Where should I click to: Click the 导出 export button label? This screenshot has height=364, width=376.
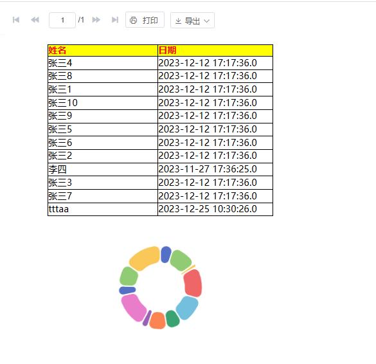pyautogui.click(x=192, y=21)
